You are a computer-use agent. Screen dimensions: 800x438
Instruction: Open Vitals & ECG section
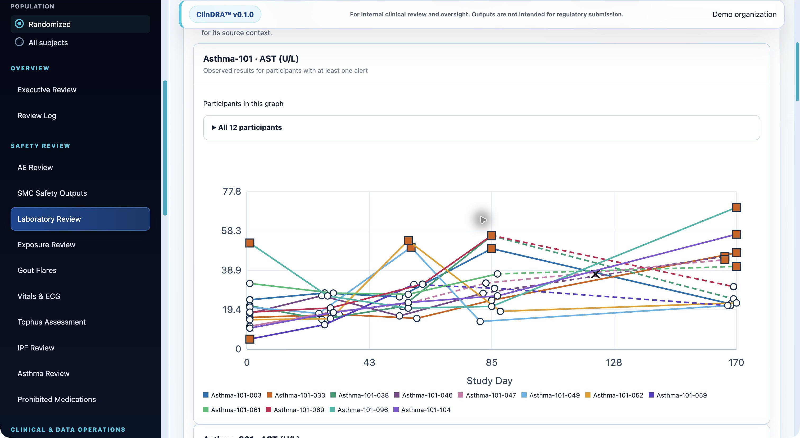click(x=39, y=296)
